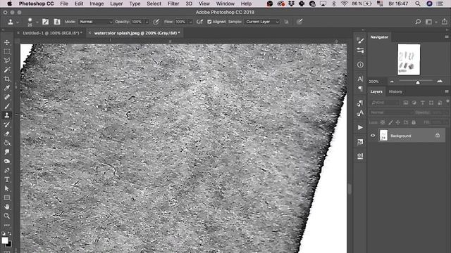The image size is (451, 253).
Task: Select the Eraser tool
Action: (7, 134)
